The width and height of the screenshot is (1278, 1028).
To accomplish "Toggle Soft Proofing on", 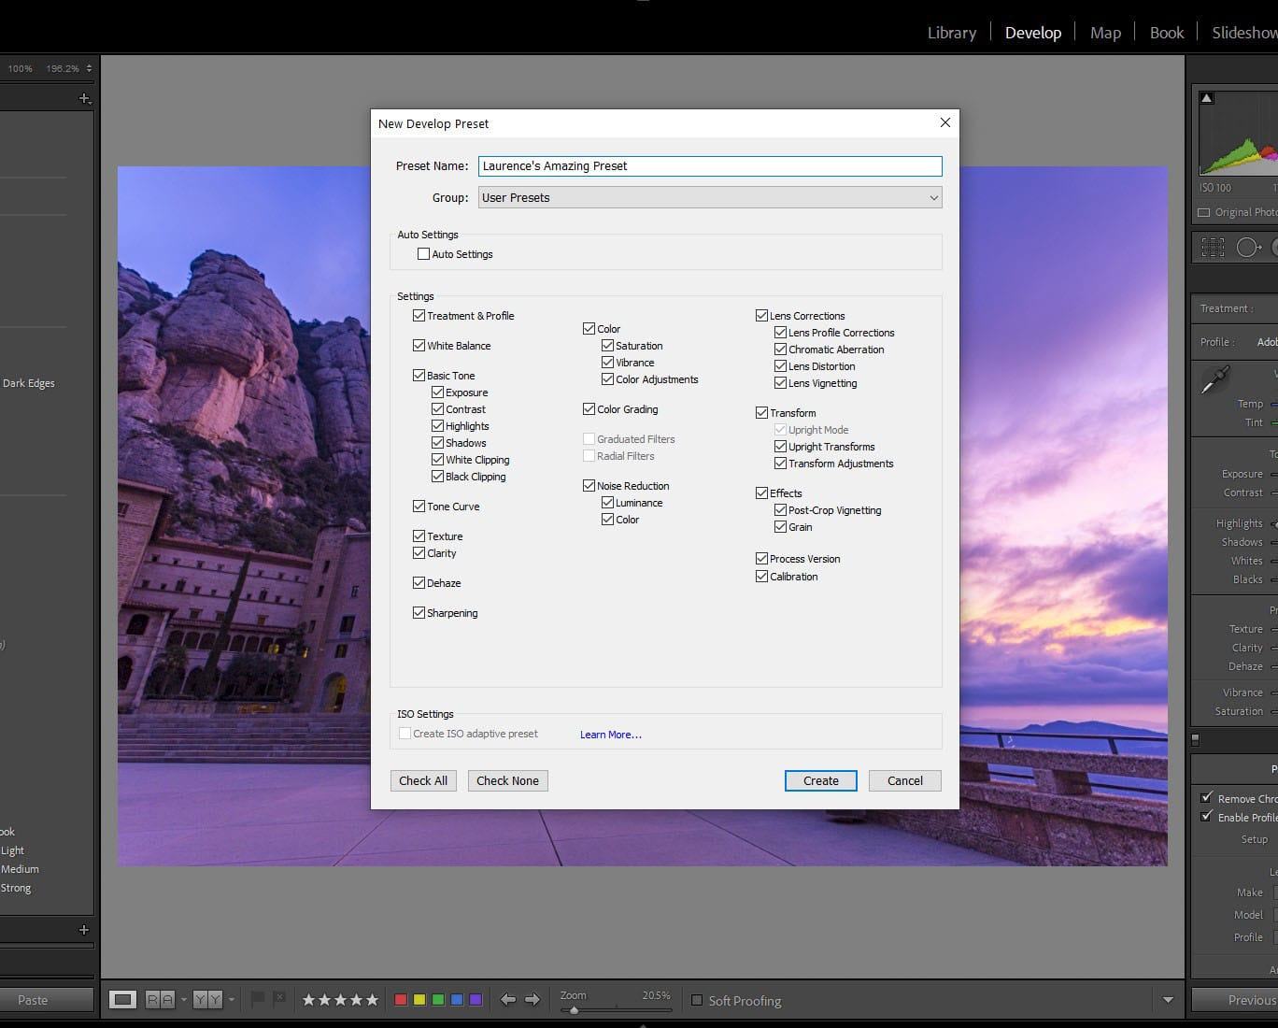I will pyautogui.click(x=697, y=1001).
